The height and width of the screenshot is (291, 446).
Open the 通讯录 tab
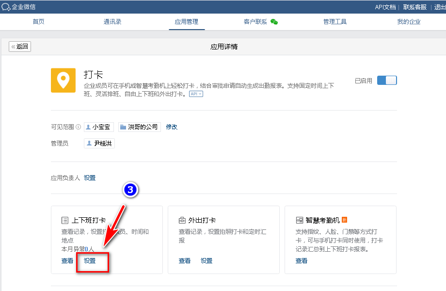point(112,22)
